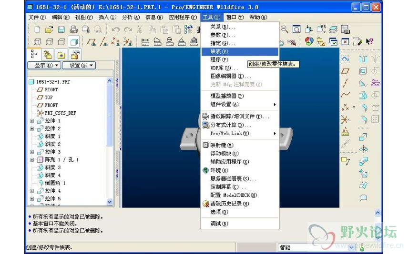Switch to no hidden line display mode
408x254 pixels.
pos(61,41)
